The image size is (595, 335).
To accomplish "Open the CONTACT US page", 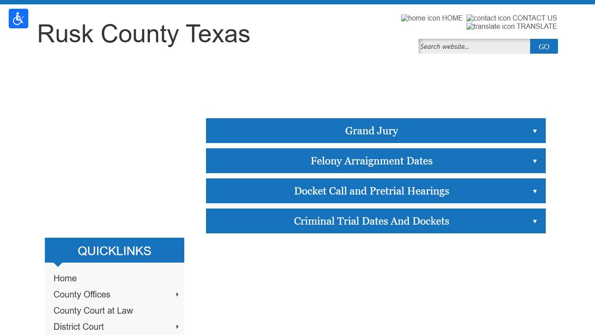I will [535, 18].
